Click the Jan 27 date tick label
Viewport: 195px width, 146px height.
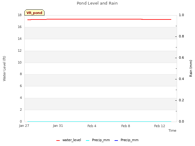click(x=24, y=126)
